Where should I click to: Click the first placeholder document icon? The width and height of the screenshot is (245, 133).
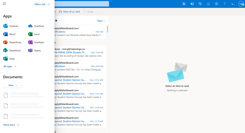pyautogui.click(x=6, y=95)
